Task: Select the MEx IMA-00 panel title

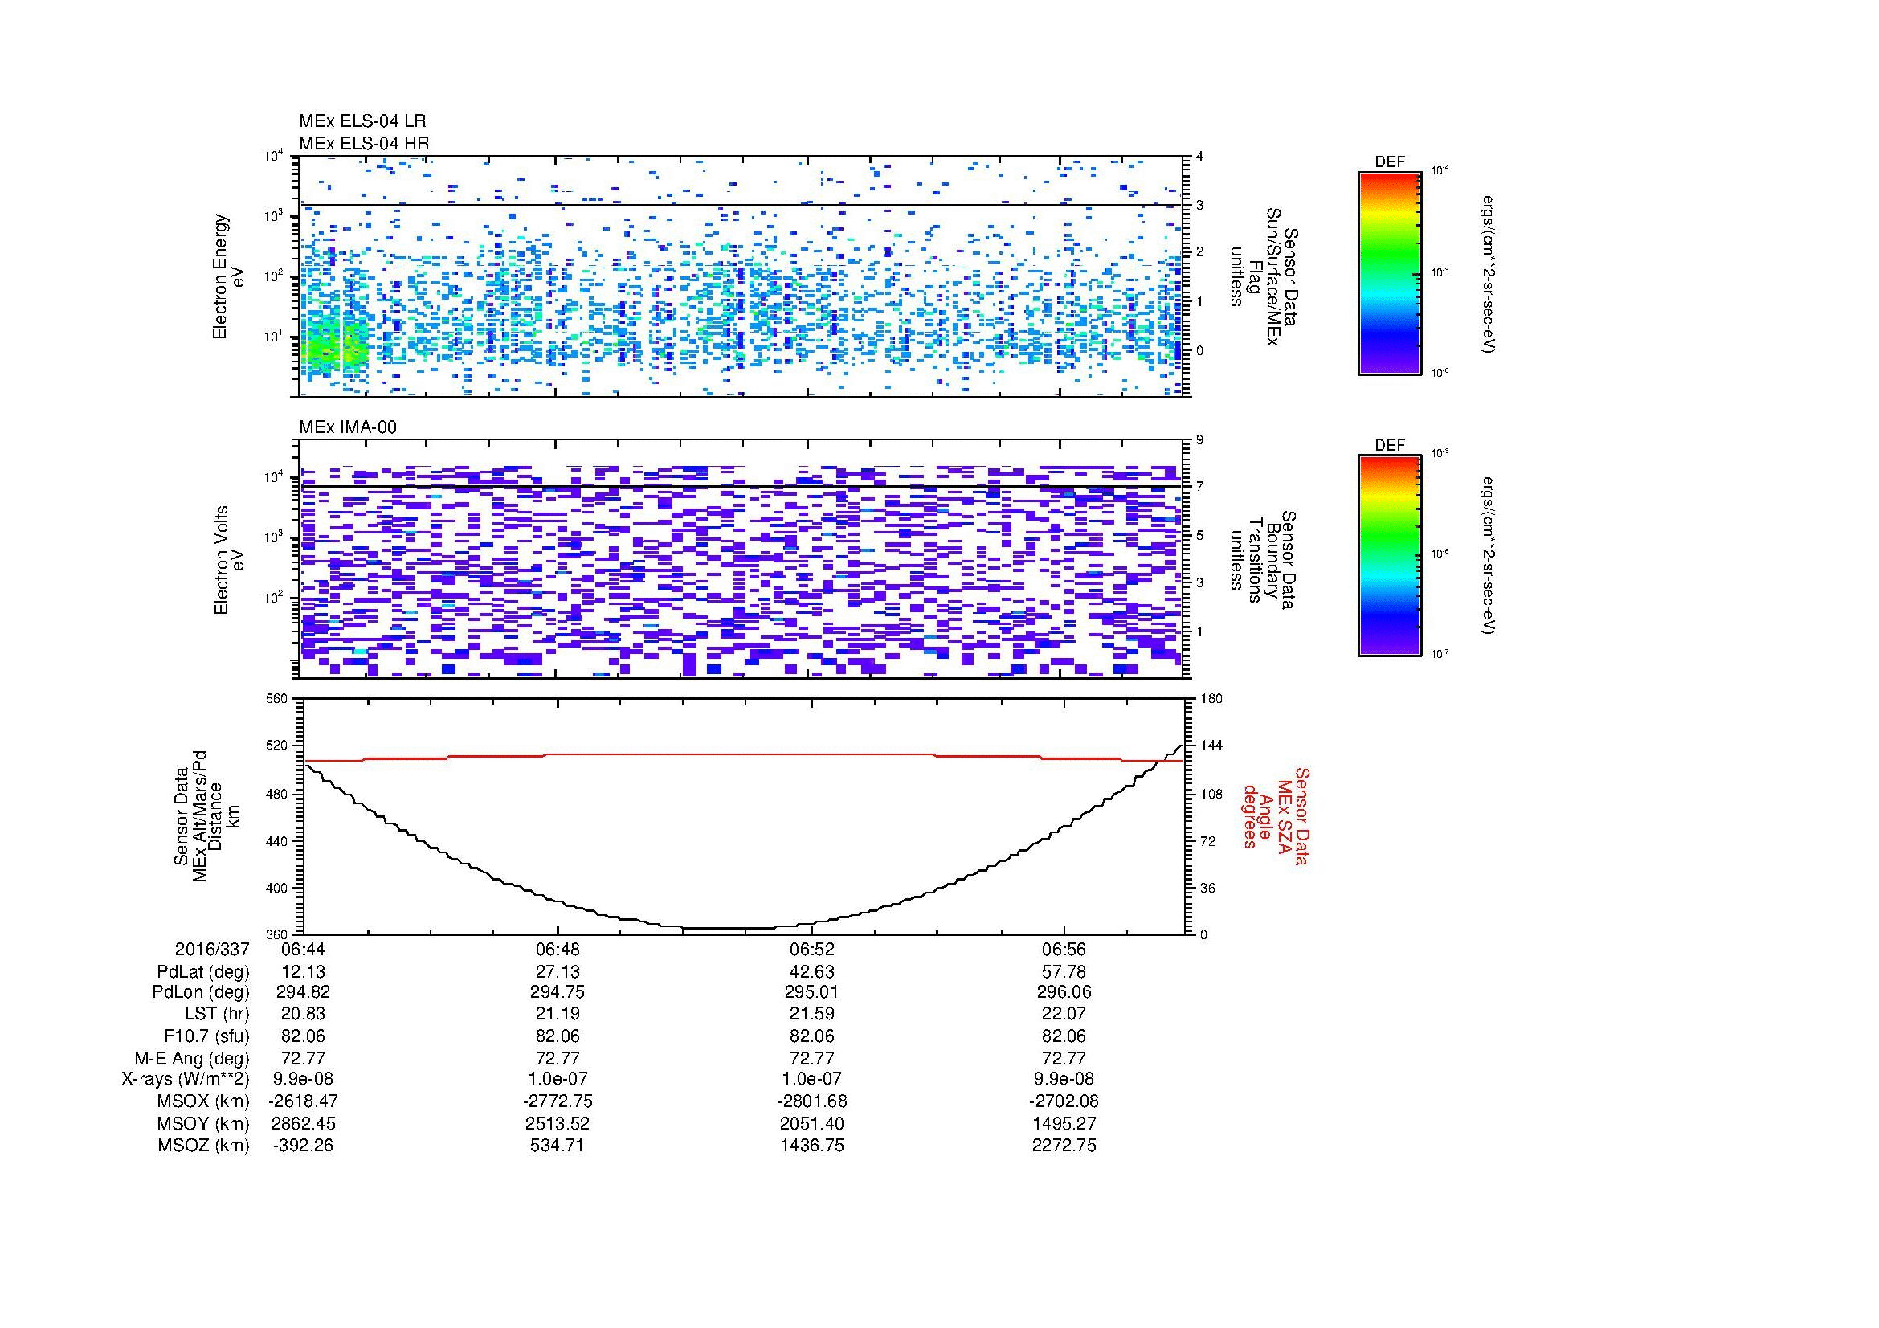Action: pos(347,427)
